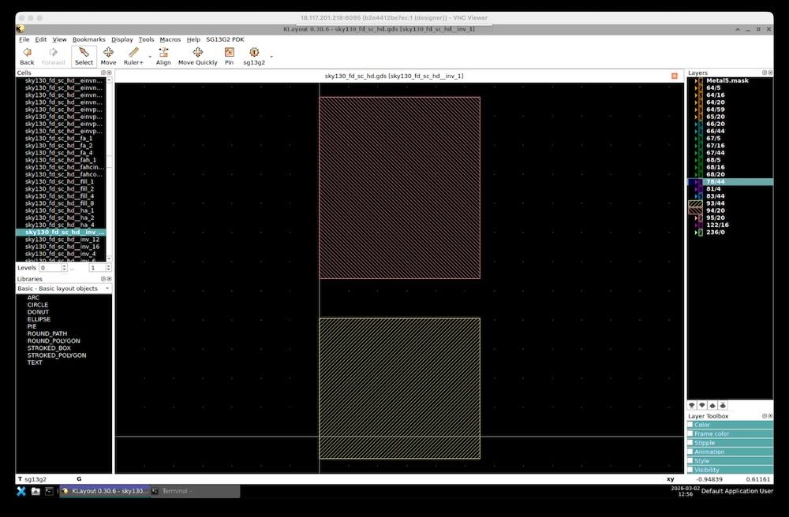Click the 93/44 layer hatch swatch

coord(695,203)
